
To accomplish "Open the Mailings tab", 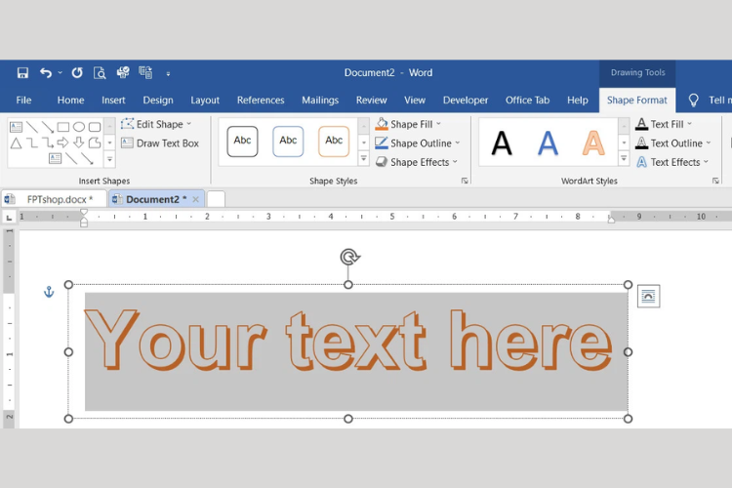I will (x=320, y=100).
